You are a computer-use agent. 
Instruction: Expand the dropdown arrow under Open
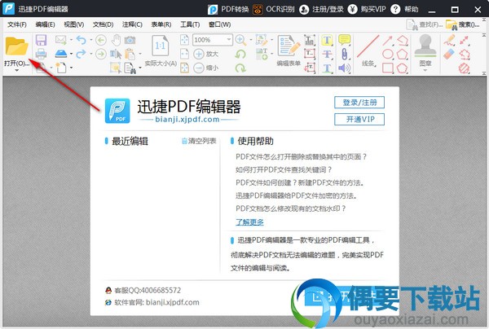coord(17,70)
